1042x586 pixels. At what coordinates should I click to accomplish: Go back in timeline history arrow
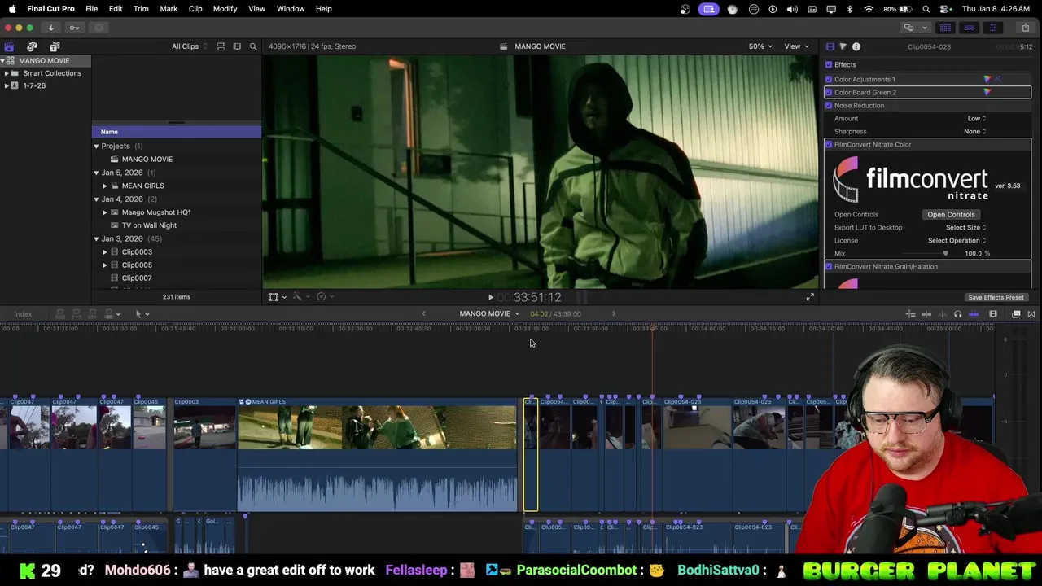coord(423,314)
